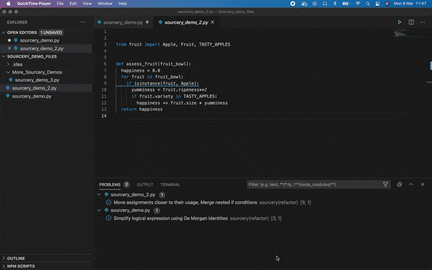Collapse all problems in the Problems panel
This screenshot has height=270, width=432.
pos(400,184)
